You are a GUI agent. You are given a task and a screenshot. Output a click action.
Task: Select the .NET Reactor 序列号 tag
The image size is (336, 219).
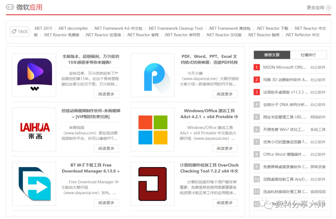click(182, 35)
